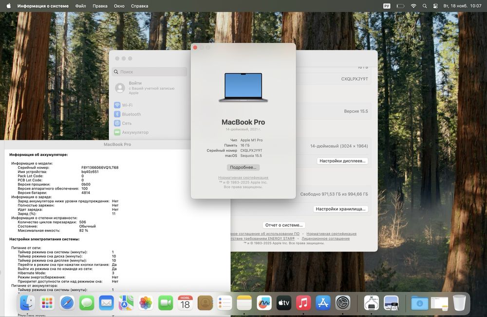Open the Правка menu
This screenshot has height=317, width=487.
pyautogui.click(x=100, y=6)
